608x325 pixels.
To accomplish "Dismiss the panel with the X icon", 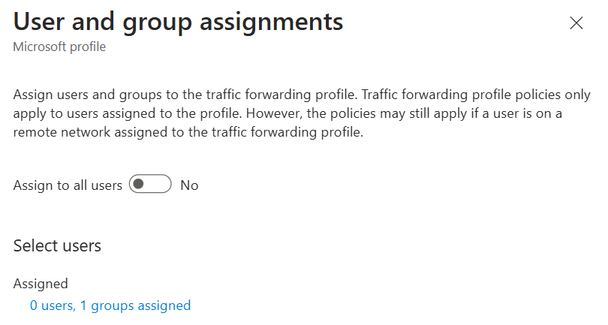I will 576,23.
